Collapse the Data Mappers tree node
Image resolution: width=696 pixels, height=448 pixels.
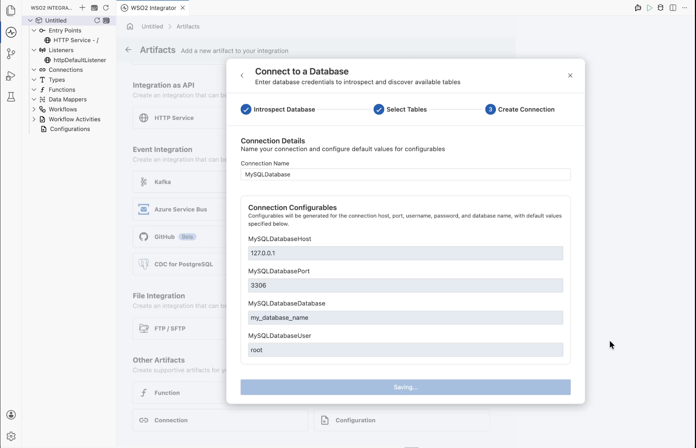click(x=34, y=99)
